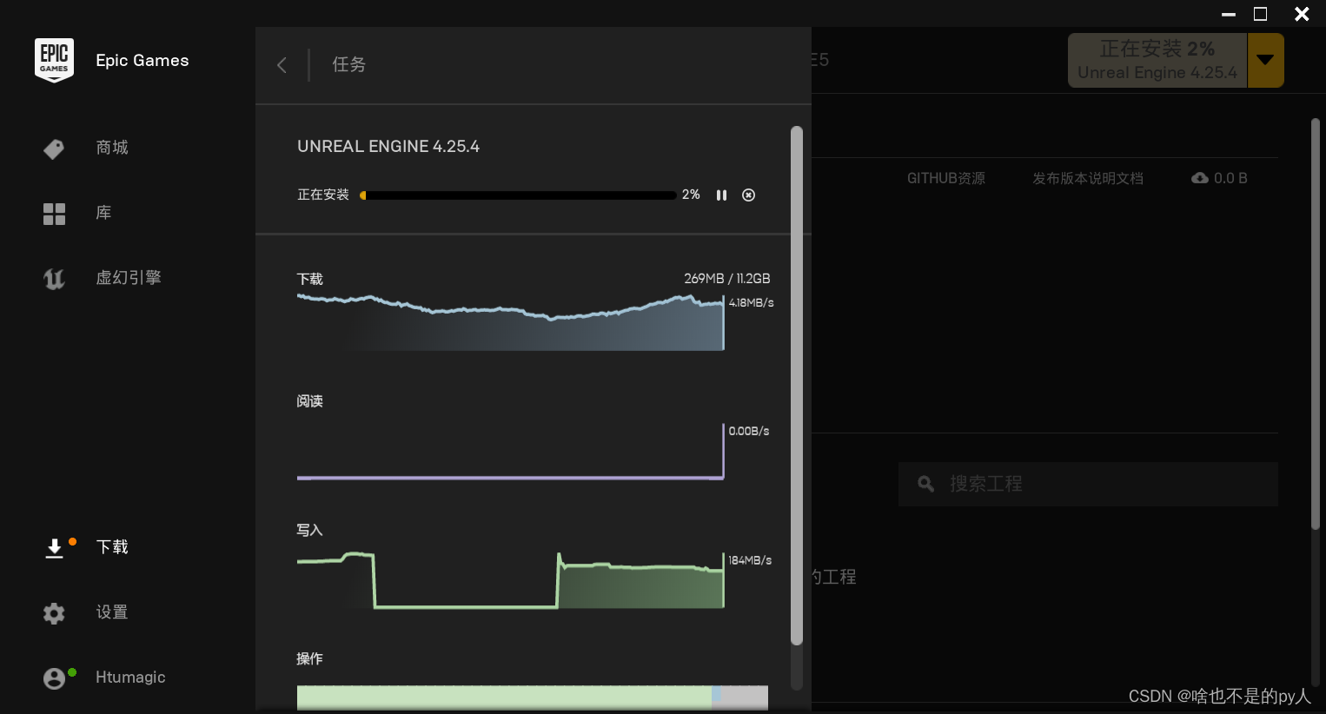
Task: Cancel the Unreal Engine 4.25.4 installation
Action: tap(748, 195)
